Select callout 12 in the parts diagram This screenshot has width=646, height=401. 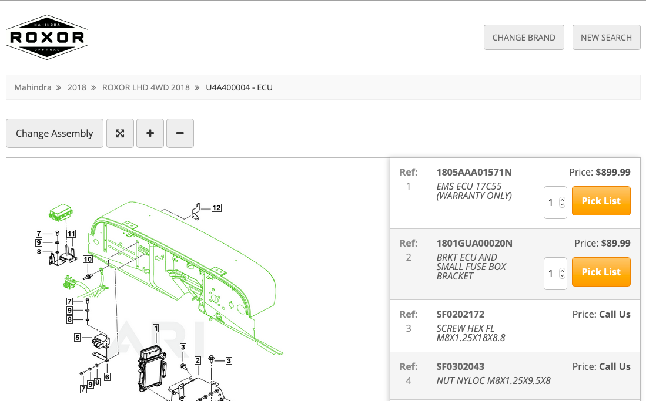pos(216,208)
